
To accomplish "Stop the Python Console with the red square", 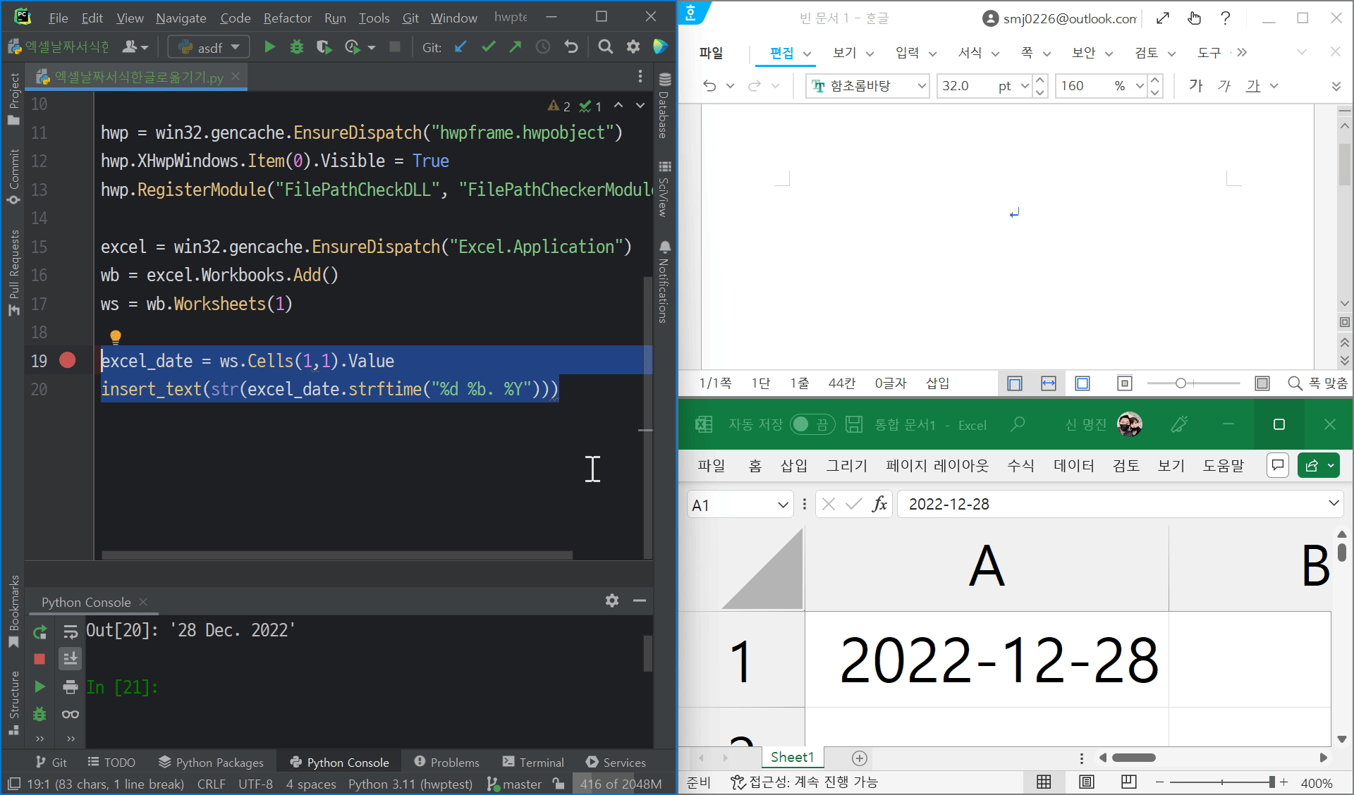I will pyautogui.click(x=40, y=659).
